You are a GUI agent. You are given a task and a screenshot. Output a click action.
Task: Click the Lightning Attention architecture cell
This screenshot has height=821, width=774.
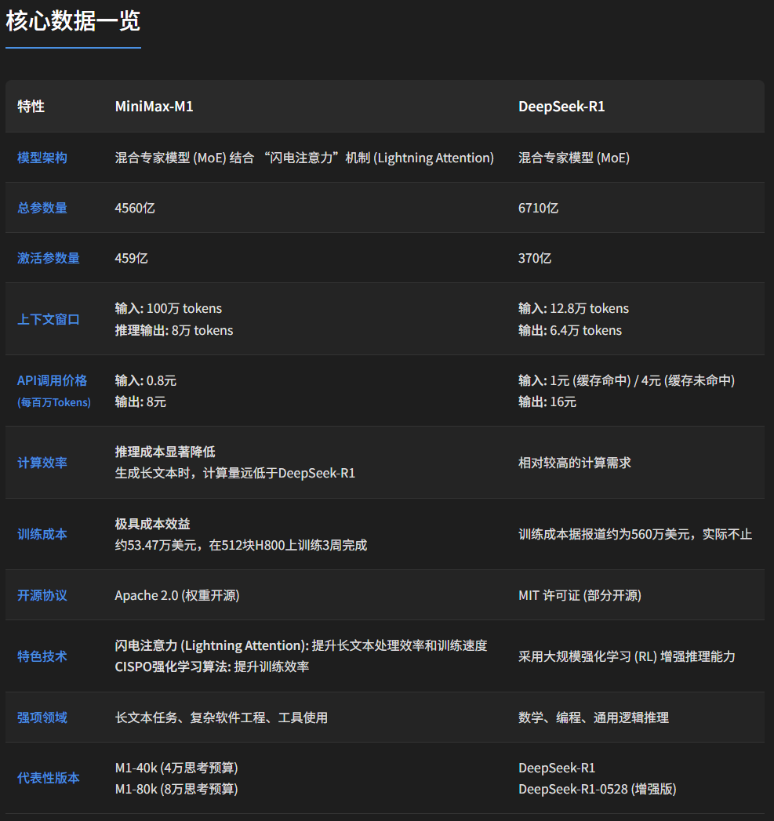click(304, 158)
